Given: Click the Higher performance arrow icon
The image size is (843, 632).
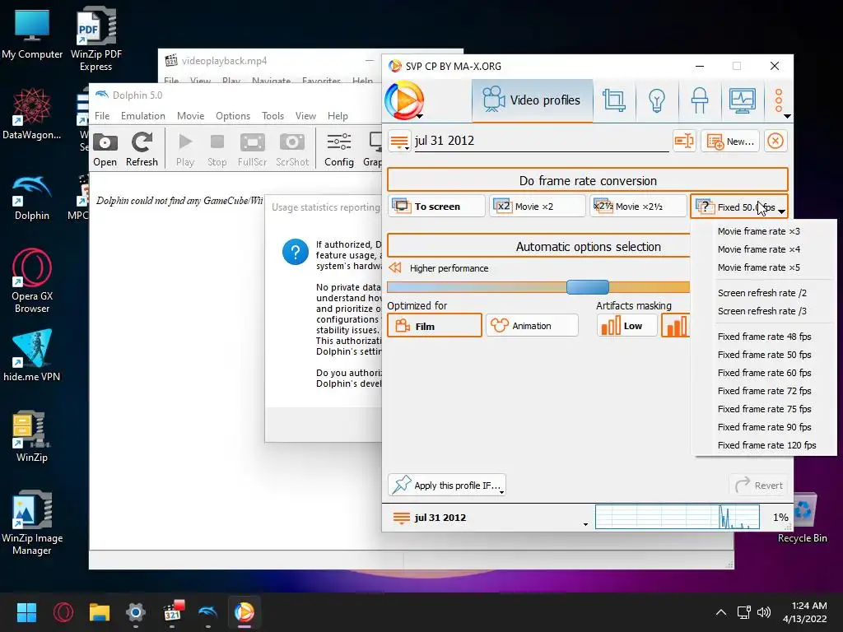Looking at the screenshot, I should coord(395,267).
